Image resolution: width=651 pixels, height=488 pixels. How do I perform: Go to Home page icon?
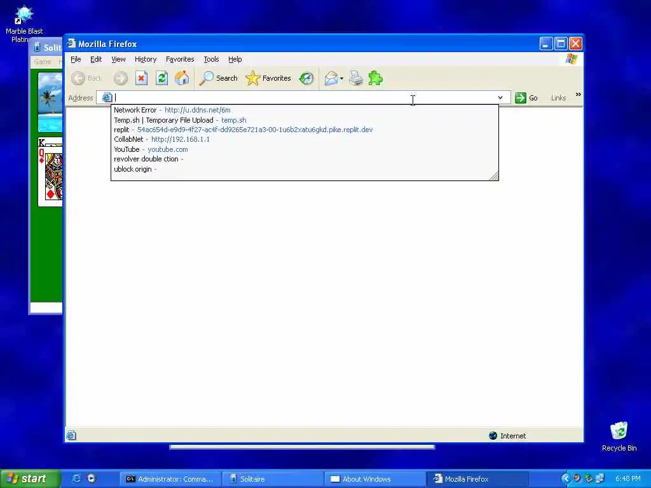pos(182,78)
